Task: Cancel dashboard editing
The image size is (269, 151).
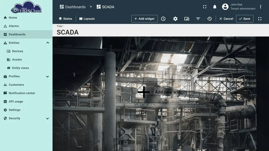Action: 226,19
